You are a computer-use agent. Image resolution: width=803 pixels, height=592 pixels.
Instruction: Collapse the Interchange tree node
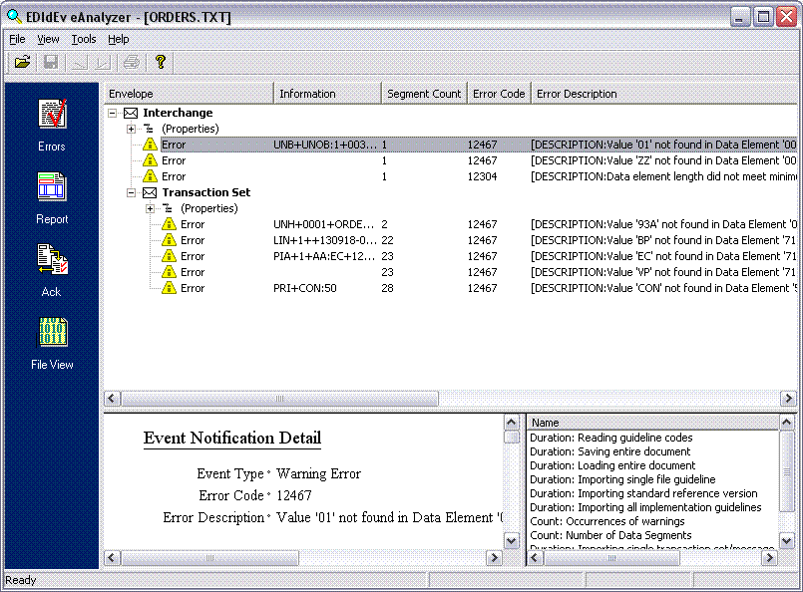(113, 113)
